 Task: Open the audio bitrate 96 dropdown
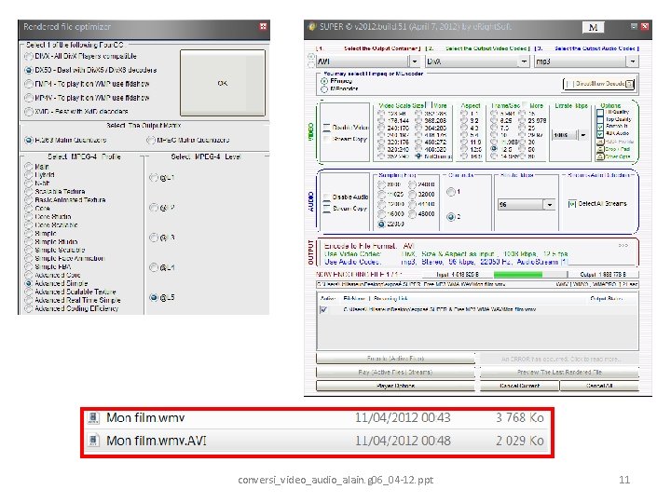(x=550, y=205)
